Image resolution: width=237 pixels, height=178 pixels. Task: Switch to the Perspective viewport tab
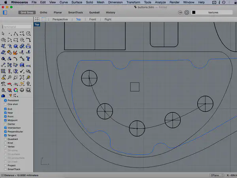point(60,19)
